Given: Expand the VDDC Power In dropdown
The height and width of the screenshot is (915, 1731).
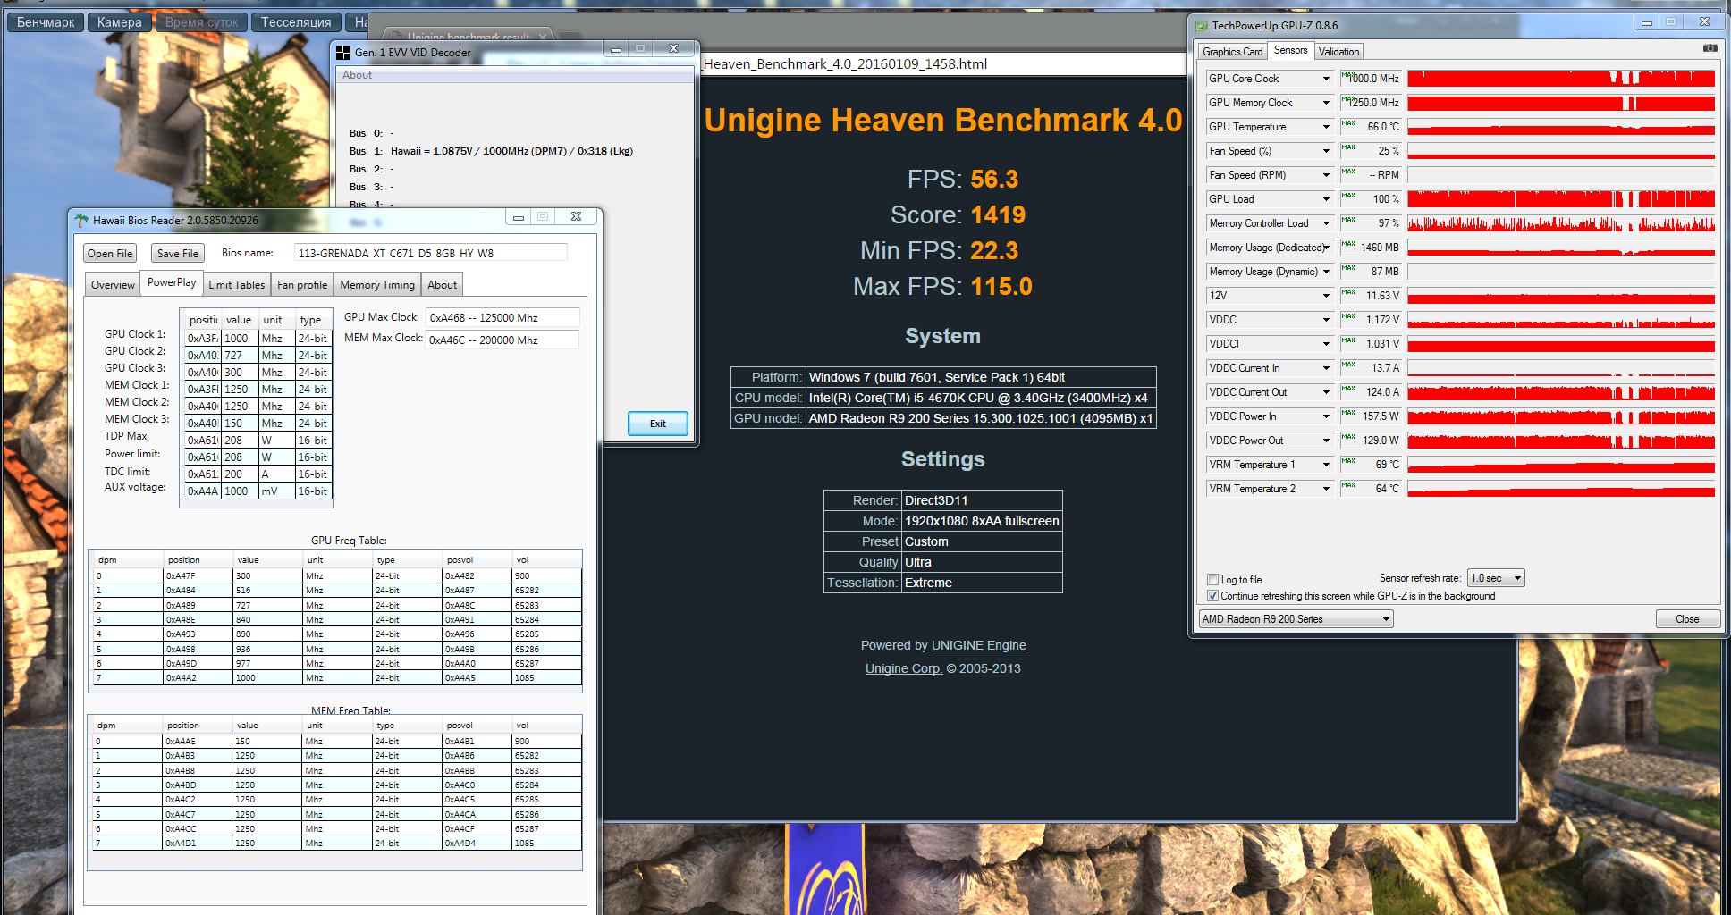Looking at the screenshot, I should point(1326,416).
